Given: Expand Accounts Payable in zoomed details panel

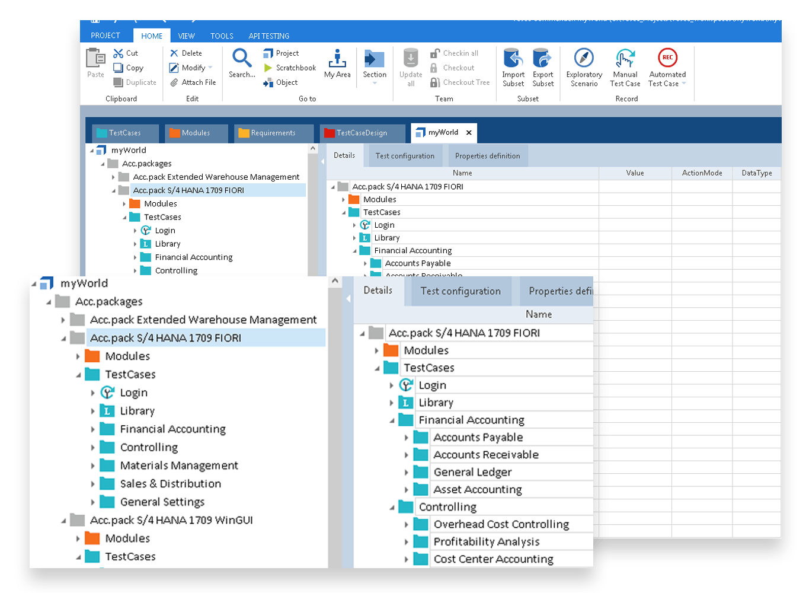Looking at the screenshot, I should point(406,438).
